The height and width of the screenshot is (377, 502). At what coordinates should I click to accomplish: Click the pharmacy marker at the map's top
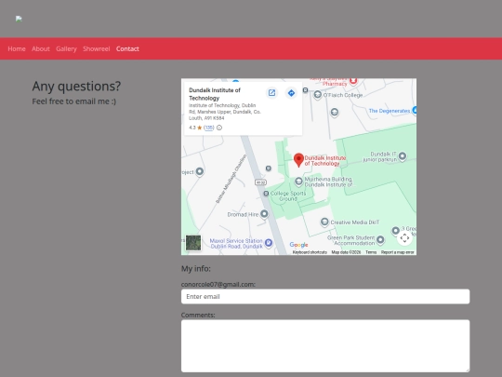(x=353, y=81)
